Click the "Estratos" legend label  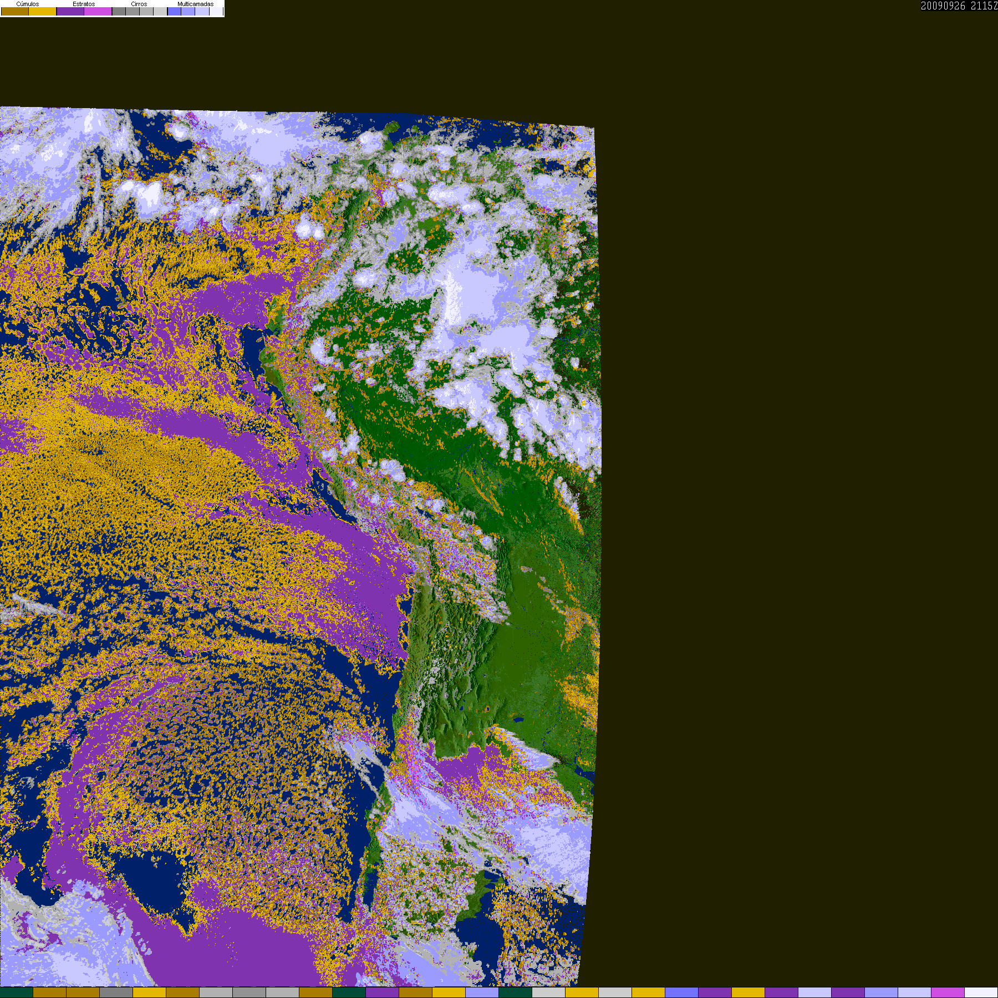(84, 4)
